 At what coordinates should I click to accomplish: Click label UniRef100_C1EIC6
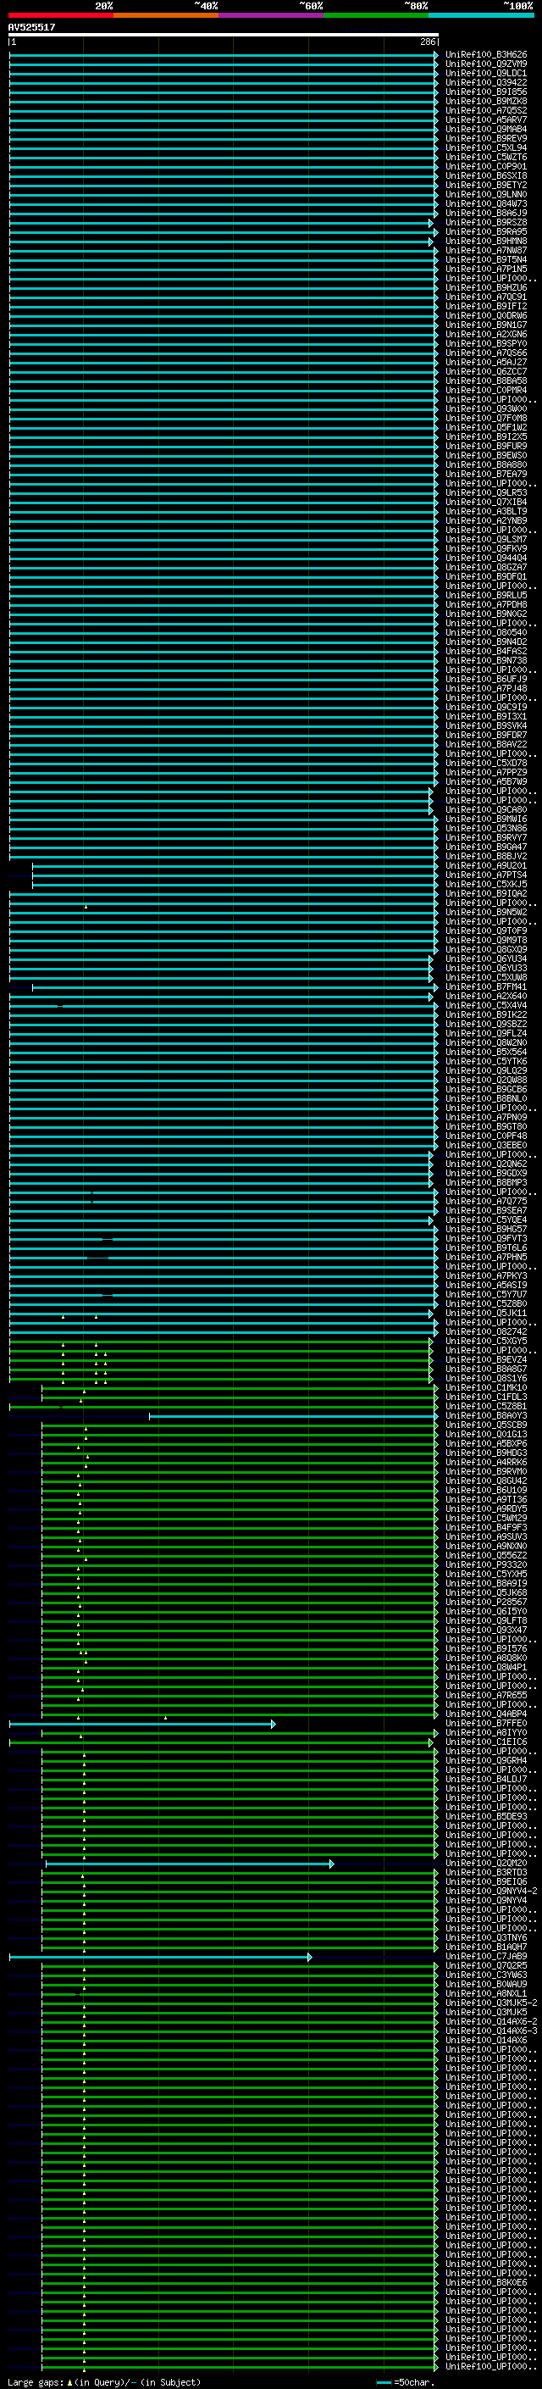[x=486, y=1742]
